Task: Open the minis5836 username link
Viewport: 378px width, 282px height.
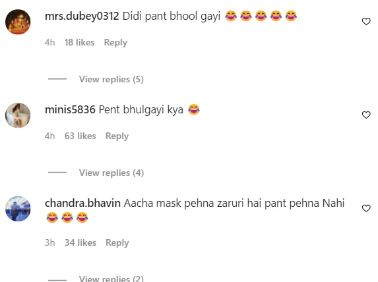Action: (x=70, y=110)
